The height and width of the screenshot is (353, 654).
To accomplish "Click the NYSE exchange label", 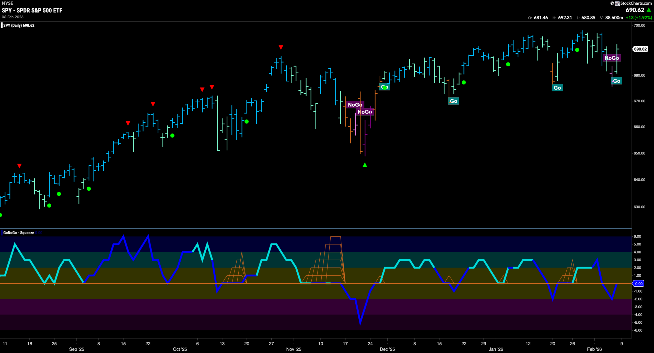I will (x=7, y=3).
